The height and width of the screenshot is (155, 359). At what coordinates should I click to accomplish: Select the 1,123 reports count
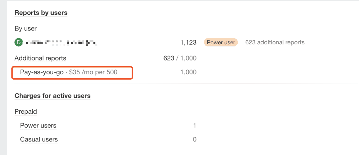pos(188,42)
